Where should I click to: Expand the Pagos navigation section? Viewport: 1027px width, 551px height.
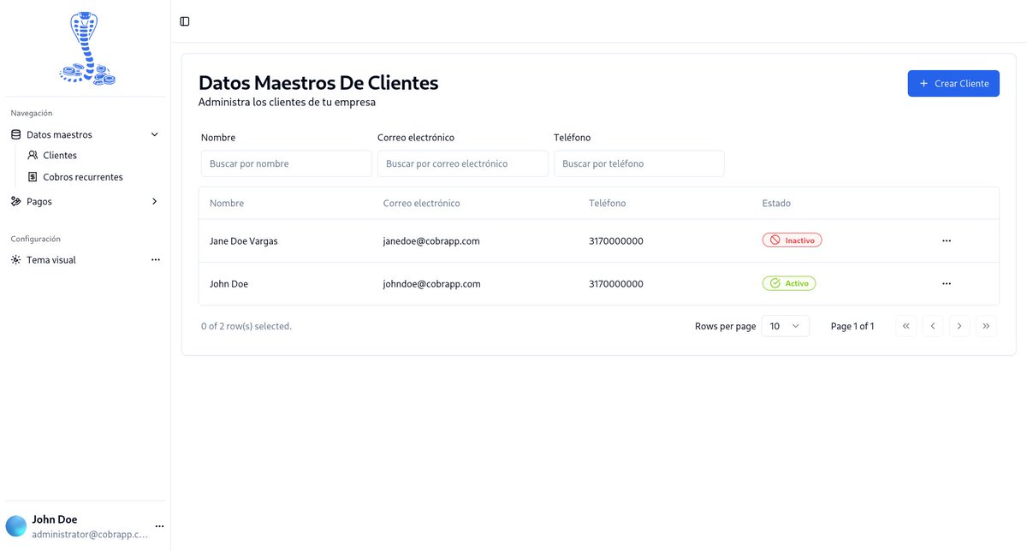click(154, 201)
